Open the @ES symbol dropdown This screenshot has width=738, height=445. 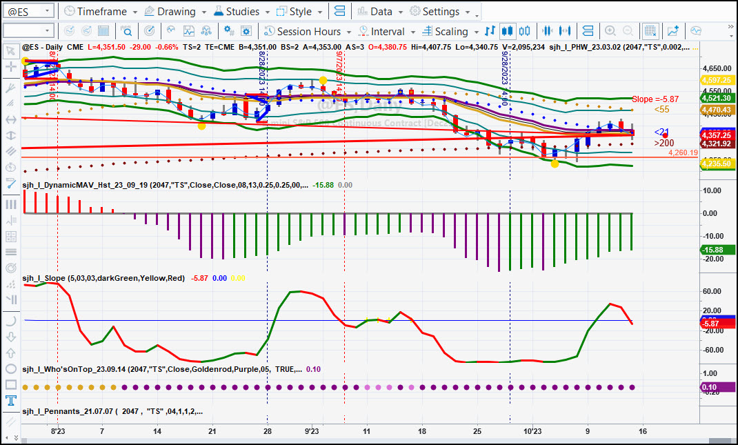click(47, 11)
